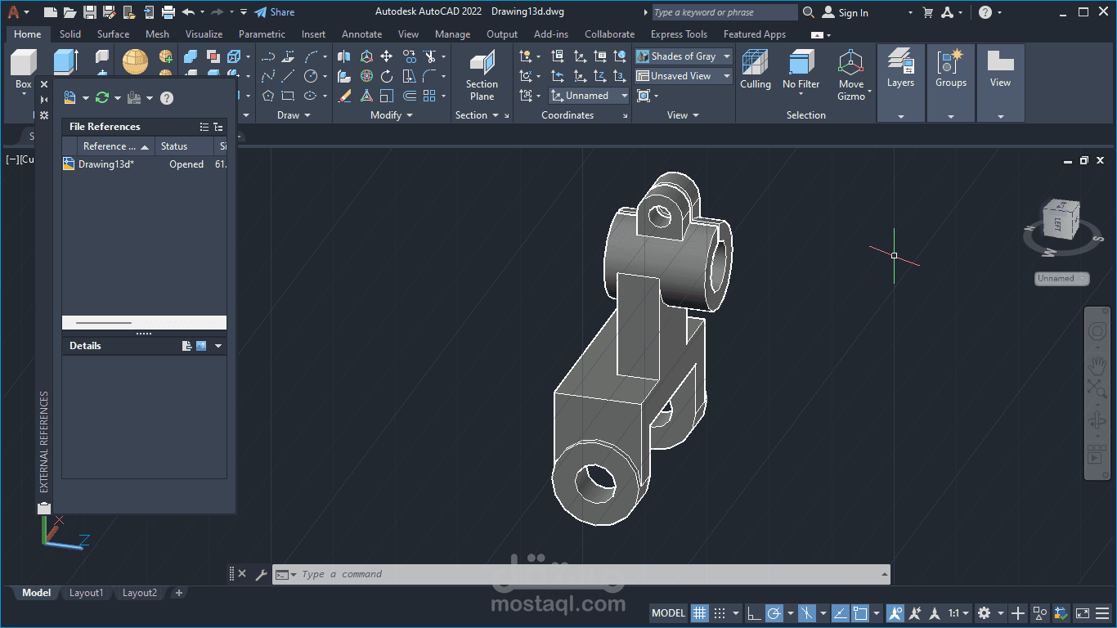Click the MODEL button in status bar

click(668, 612)
